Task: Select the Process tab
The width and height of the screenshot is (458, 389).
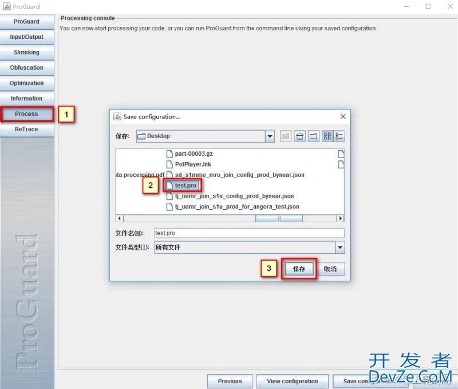Action: tap(26, 114)
